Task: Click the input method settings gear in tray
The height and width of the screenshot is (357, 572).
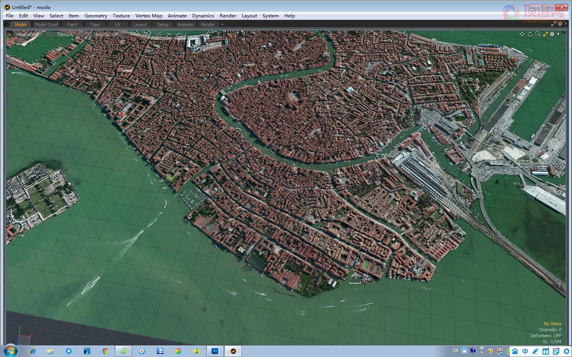Action: 566,351
